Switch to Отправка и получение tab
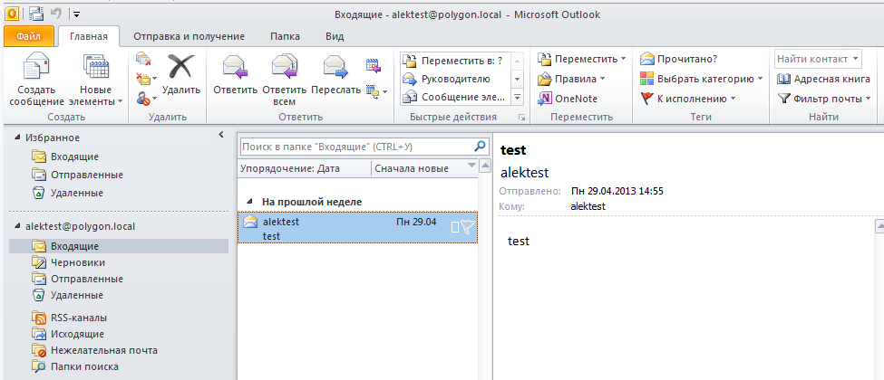Screen dimensions: 884x380 click(x=189, y=36)
